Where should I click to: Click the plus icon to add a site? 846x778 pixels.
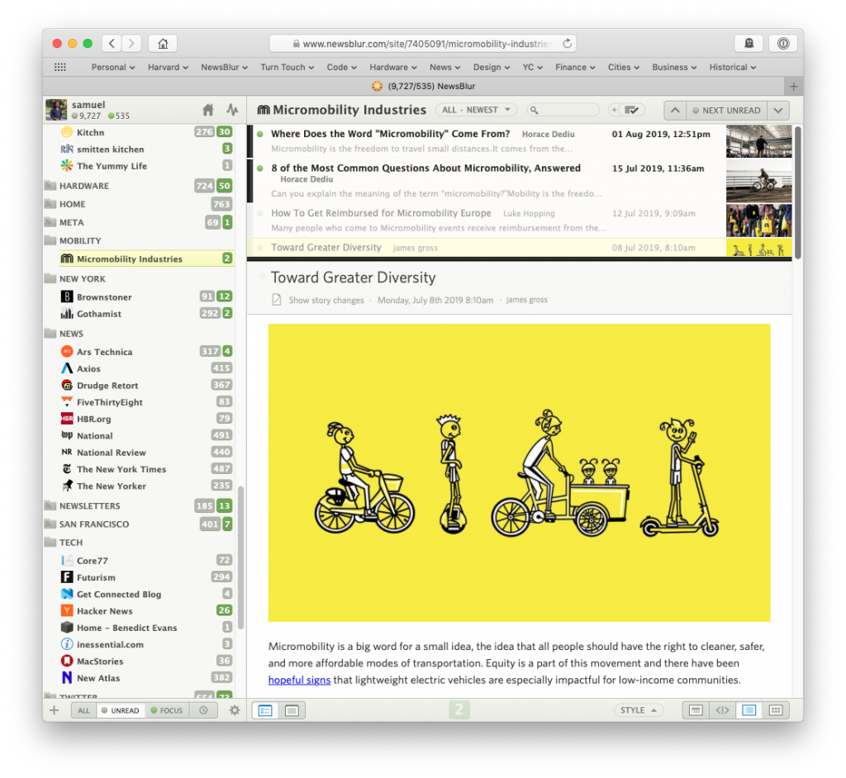[x=55, y=710]
